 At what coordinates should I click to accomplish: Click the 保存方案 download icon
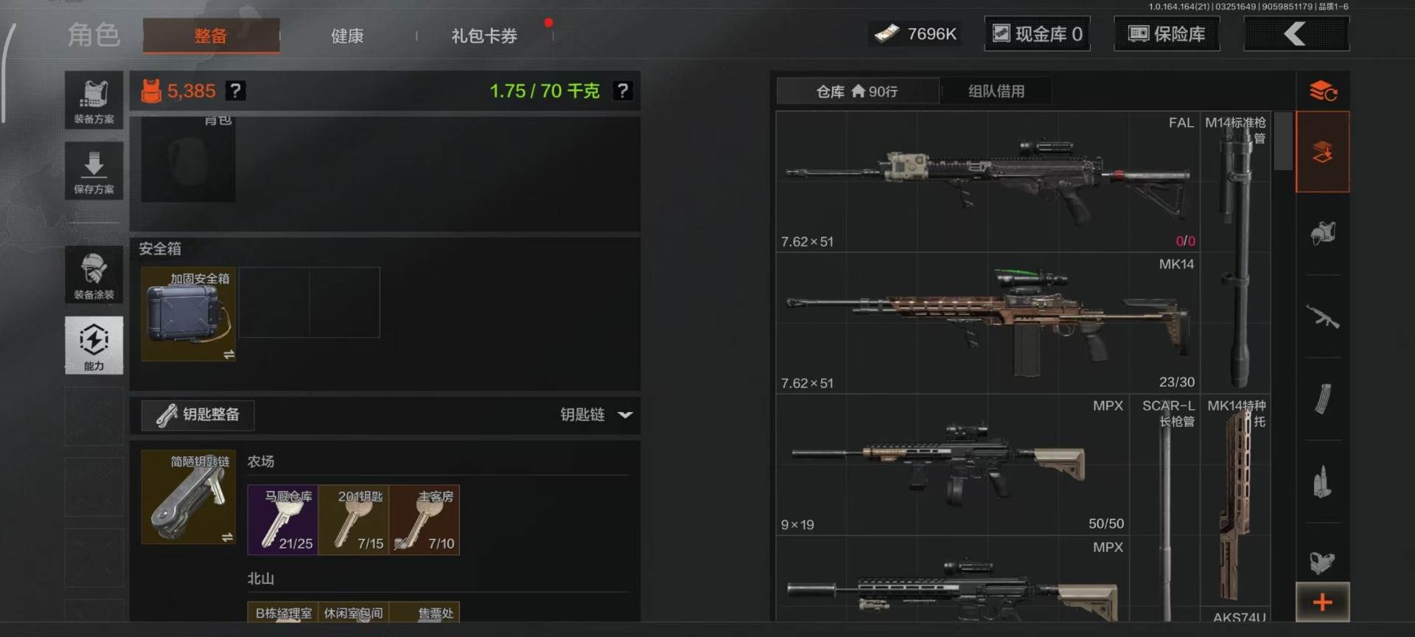94,171
